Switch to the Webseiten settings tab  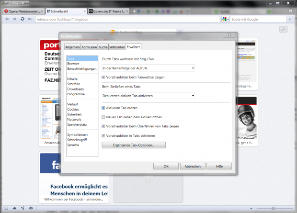(117, 47)
